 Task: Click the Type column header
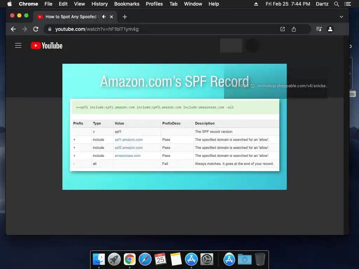[x=97, y=123]
